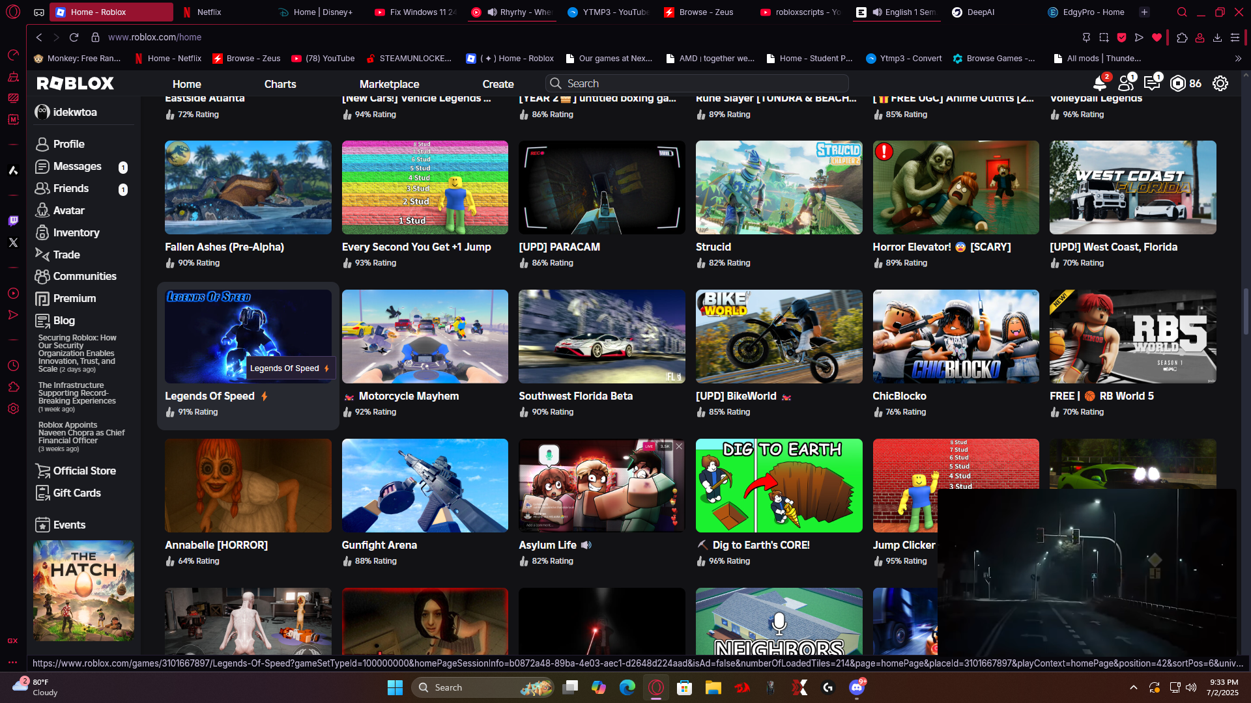Open Communities in the sidebar
The height and width of the screenshot is (703, 1251).
coord(84,276)
